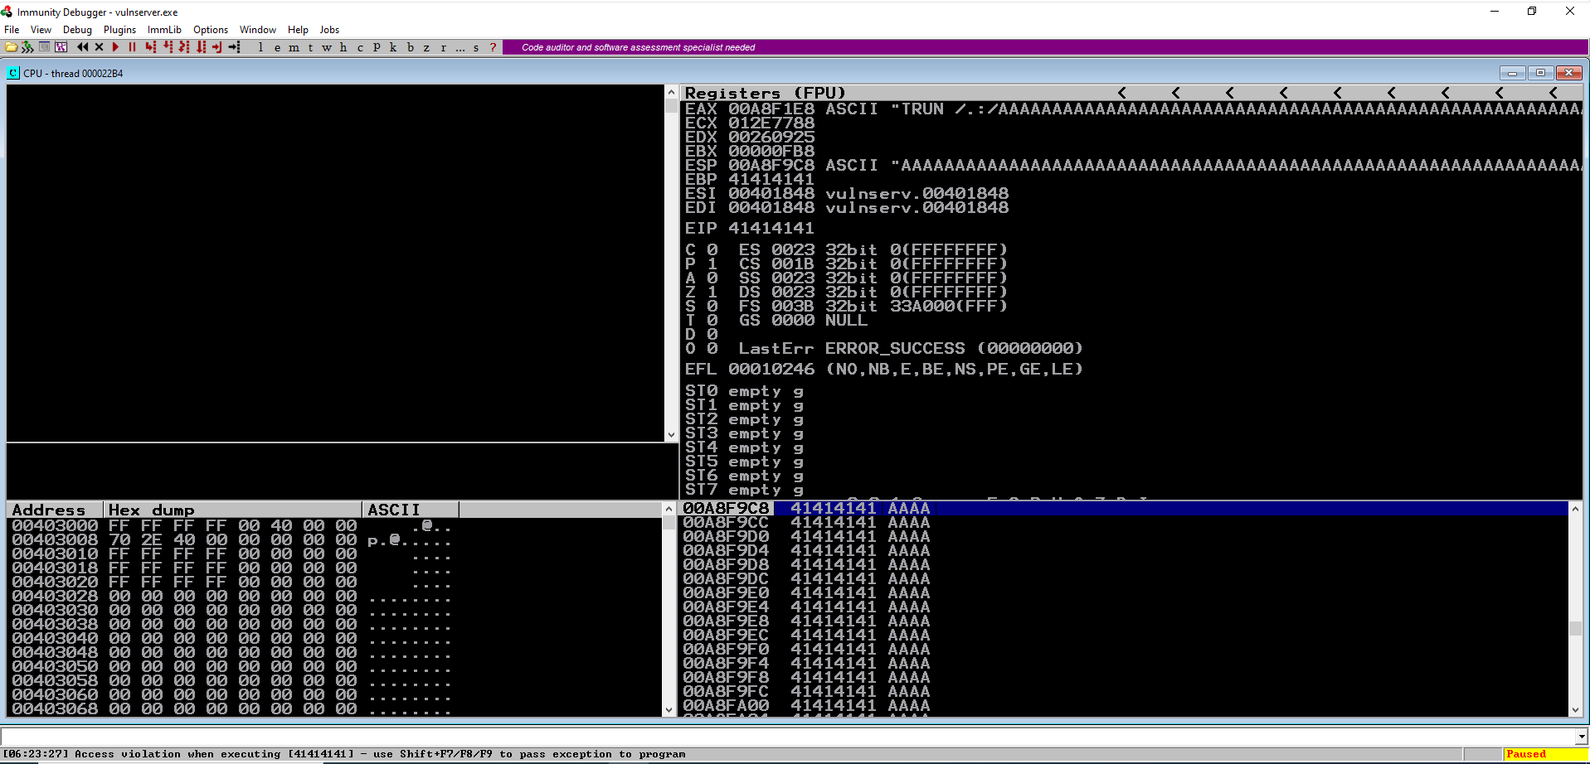
Task: Show CPU window with 'c' button
Action: click(x=360, y=47)
